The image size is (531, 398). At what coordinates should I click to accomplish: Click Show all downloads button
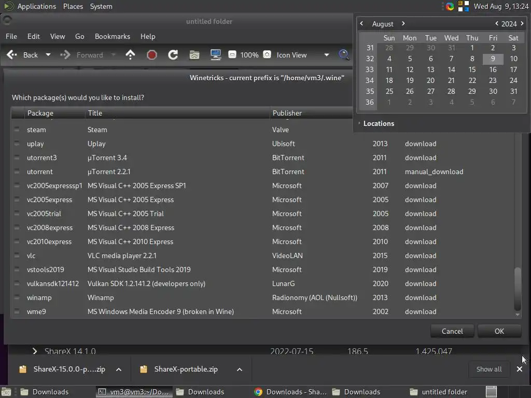488,369
